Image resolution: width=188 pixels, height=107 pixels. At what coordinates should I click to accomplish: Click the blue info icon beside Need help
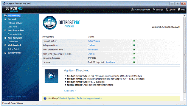point(45,98)
